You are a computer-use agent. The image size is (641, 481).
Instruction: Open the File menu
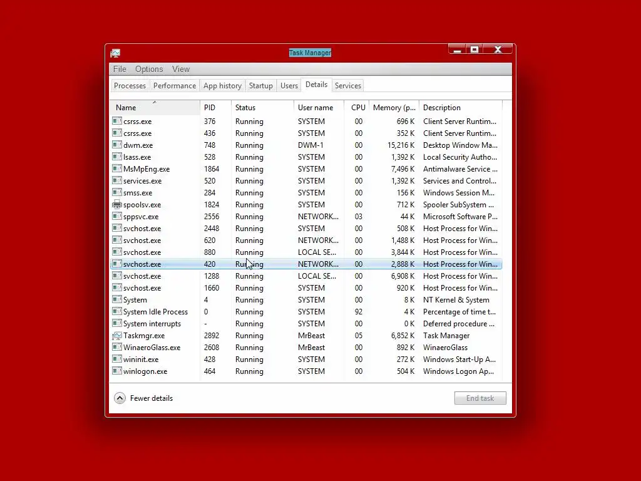tap(120, 69)
